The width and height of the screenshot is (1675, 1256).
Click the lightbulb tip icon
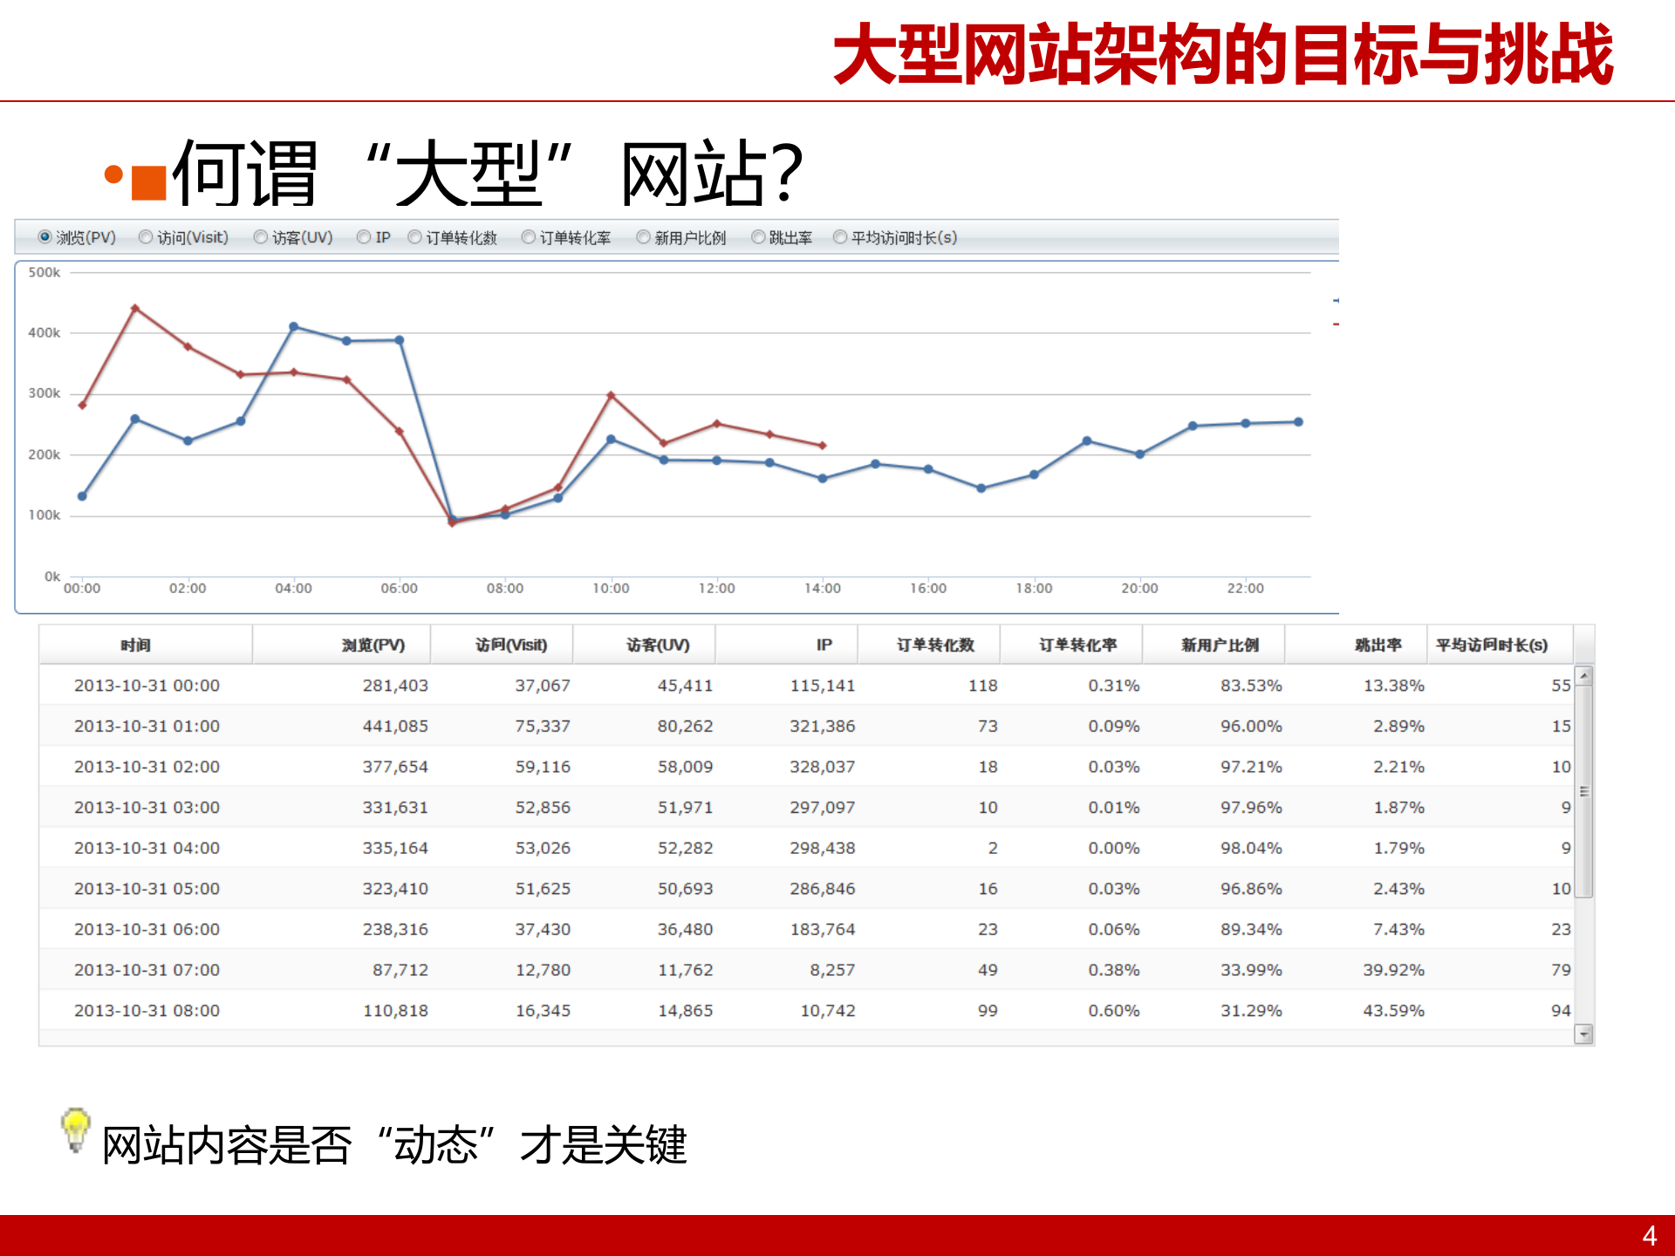click(x=74, y=1130)
